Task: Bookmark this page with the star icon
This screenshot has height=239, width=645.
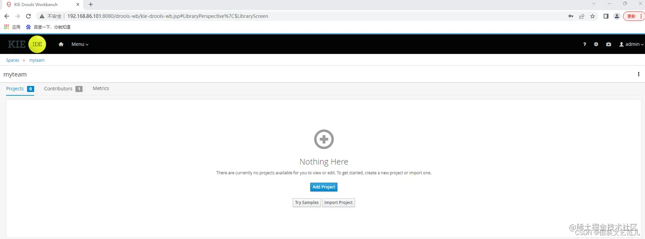Action: (593, 16)
